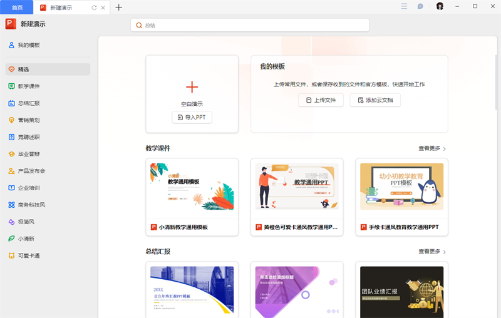501x318 pixels.
Task: Click the chat message icon in title bar
Action: [420, 7]
